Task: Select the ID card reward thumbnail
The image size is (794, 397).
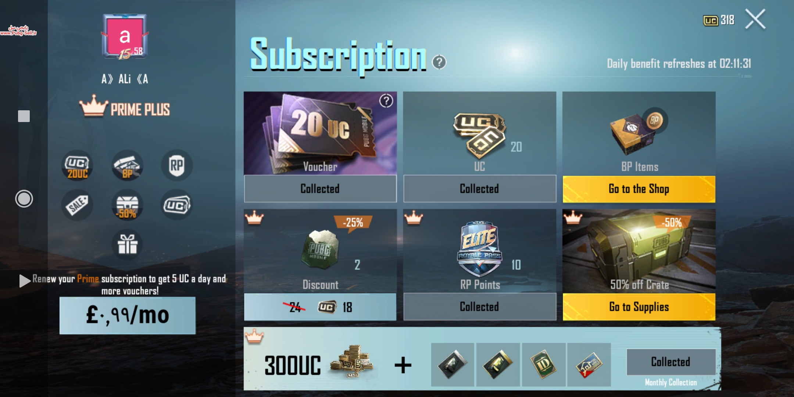Action: click(x=544, y=365)
